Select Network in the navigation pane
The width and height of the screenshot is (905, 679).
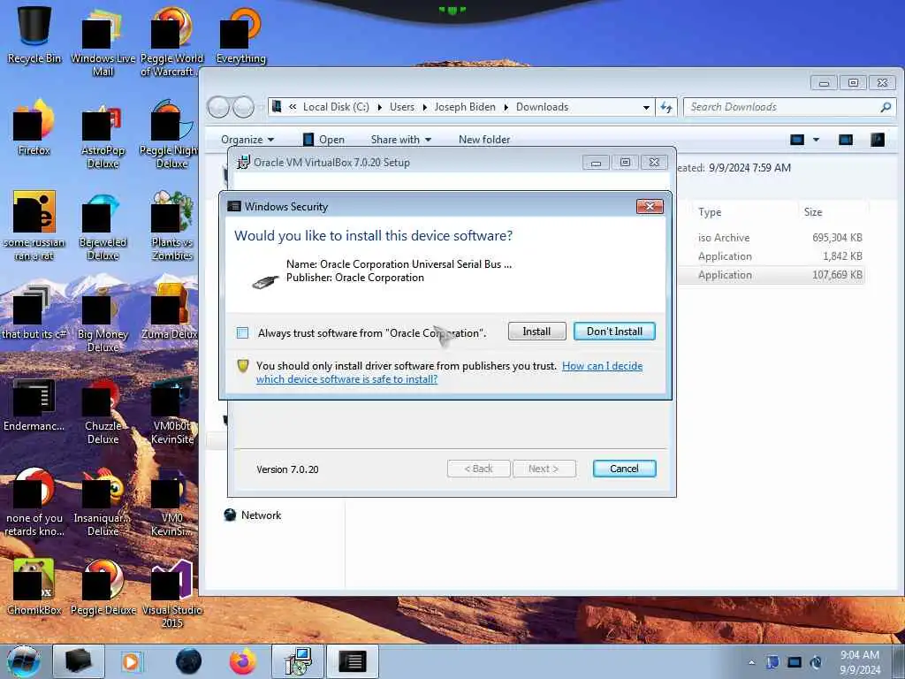click(253, 515)
